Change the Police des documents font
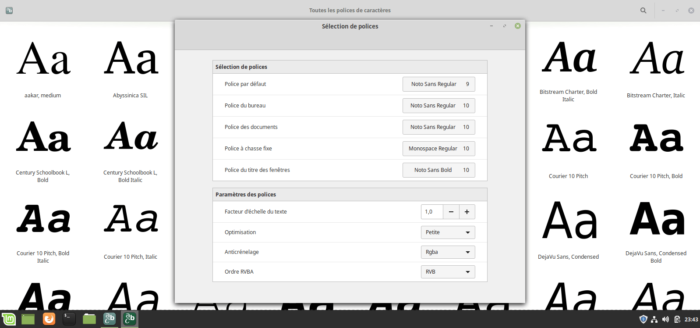Viewport: 700px width, 328px height. click(439, 127)
